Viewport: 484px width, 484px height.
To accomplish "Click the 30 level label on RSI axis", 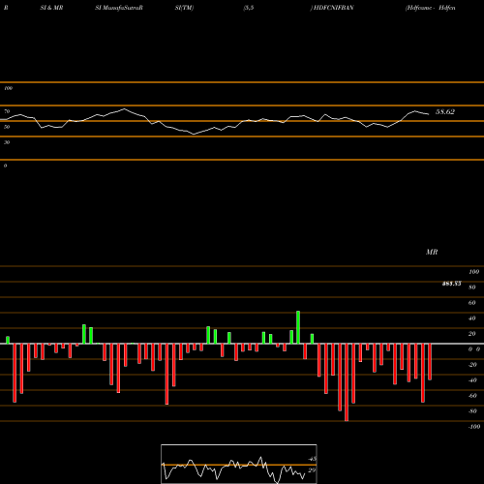I will click(7, 142).
